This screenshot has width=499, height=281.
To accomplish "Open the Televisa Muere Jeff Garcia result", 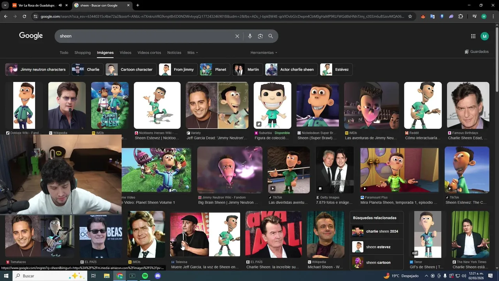I will 205,235.
